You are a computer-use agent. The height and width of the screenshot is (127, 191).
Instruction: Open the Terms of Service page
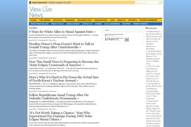click(x=140, y=24)
